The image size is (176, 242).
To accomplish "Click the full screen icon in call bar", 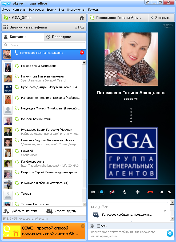I will (169, 192).
